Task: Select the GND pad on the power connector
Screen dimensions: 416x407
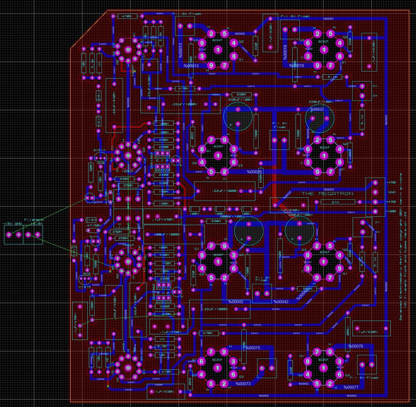Action: (x=375, y=192)
